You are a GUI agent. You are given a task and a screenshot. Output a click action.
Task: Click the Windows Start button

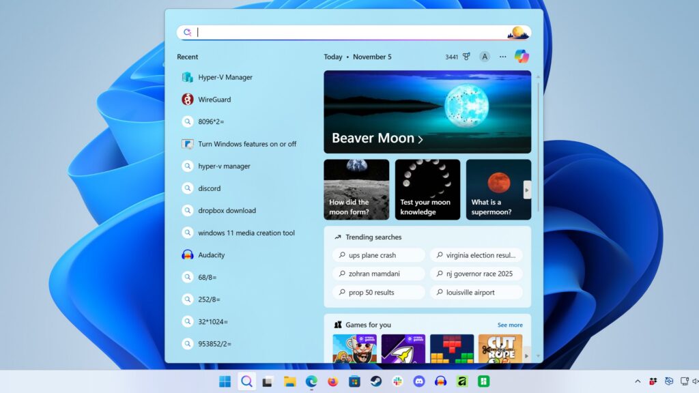(225, 381)
